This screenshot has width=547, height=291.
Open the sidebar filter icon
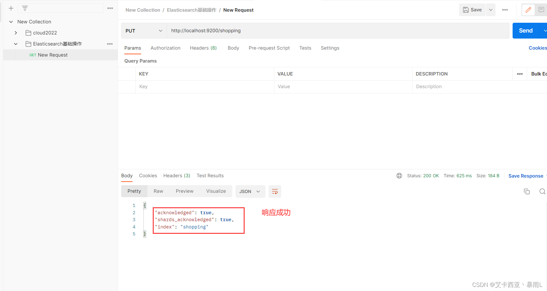25,8
